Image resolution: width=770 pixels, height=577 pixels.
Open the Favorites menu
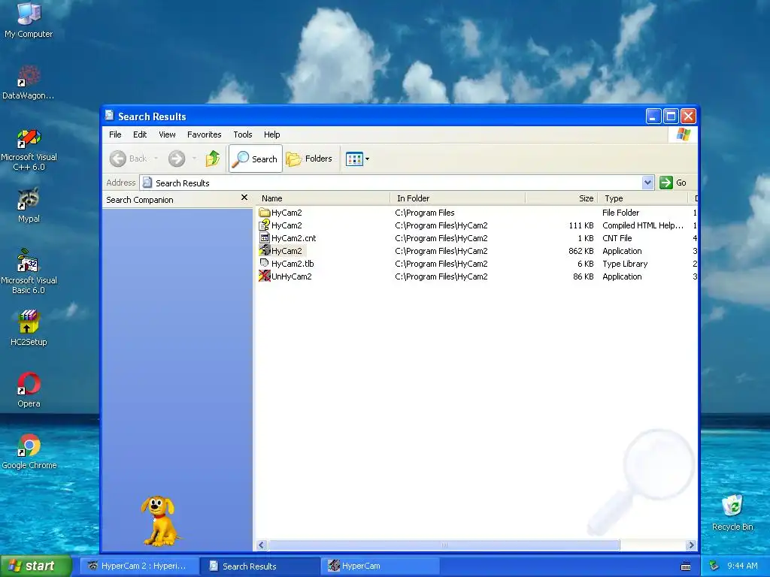coord(205,134)
